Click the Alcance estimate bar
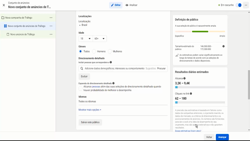The image size is (250, 141). tap(200, 87)
